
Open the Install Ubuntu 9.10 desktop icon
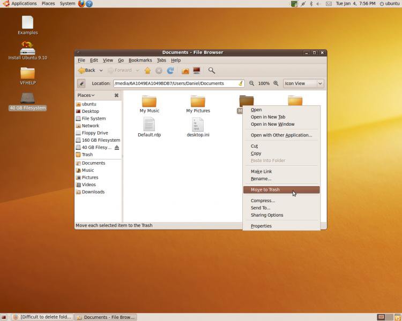28,50
